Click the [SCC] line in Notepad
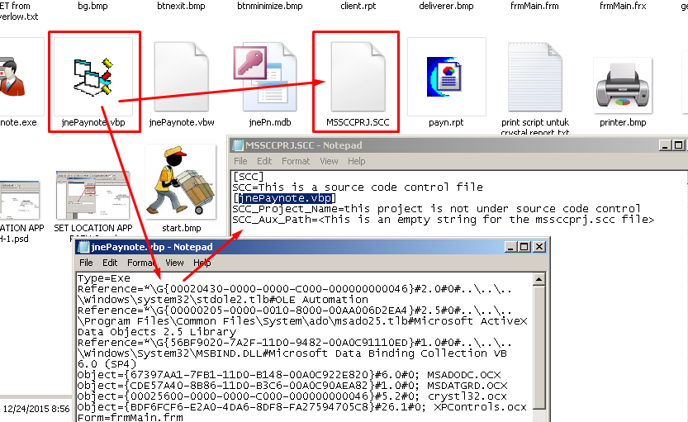 pyautogui.click(x=249, y=177)
